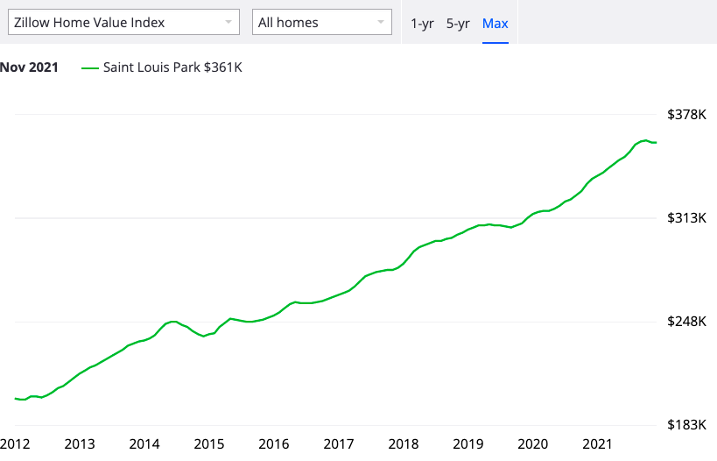Click the Saint Louis Park legend label
717x461 pixels.
pos(172,67)
